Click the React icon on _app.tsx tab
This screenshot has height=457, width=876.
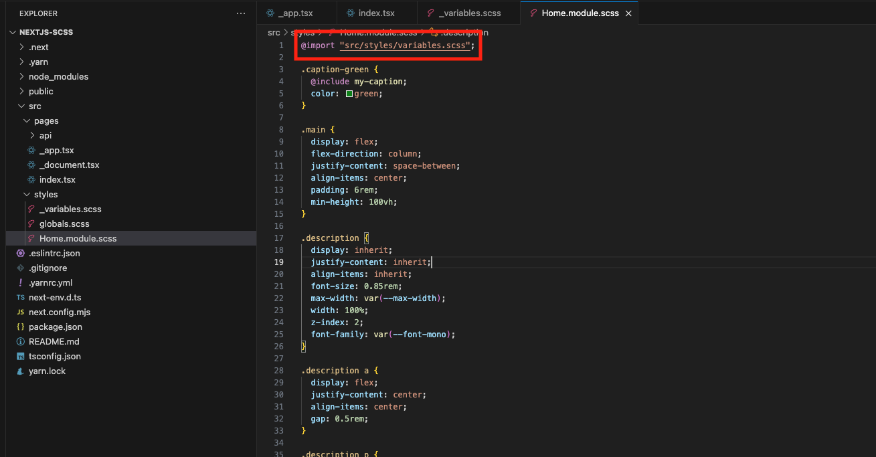(270, 13)
